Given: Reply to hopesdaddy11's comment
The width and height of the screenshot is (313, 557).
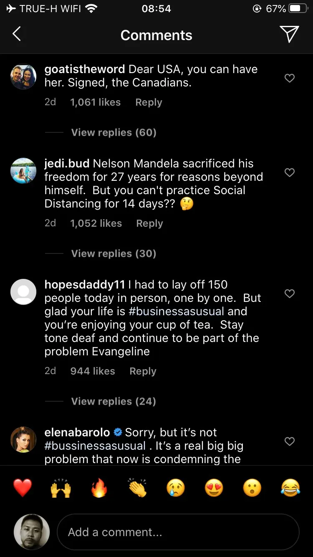Looking at the screenshot, I should click(x=143, y=371).
